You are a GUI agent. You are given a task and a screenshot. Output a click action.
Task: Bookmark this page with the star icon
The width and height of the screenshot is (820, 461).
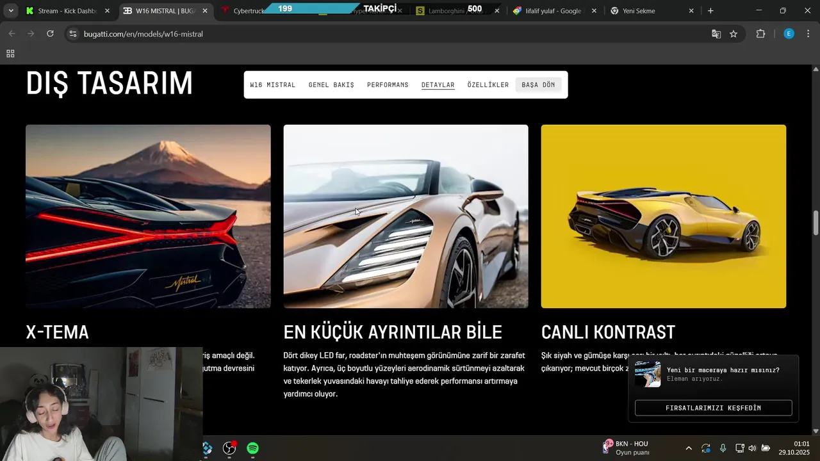(734, 34)
